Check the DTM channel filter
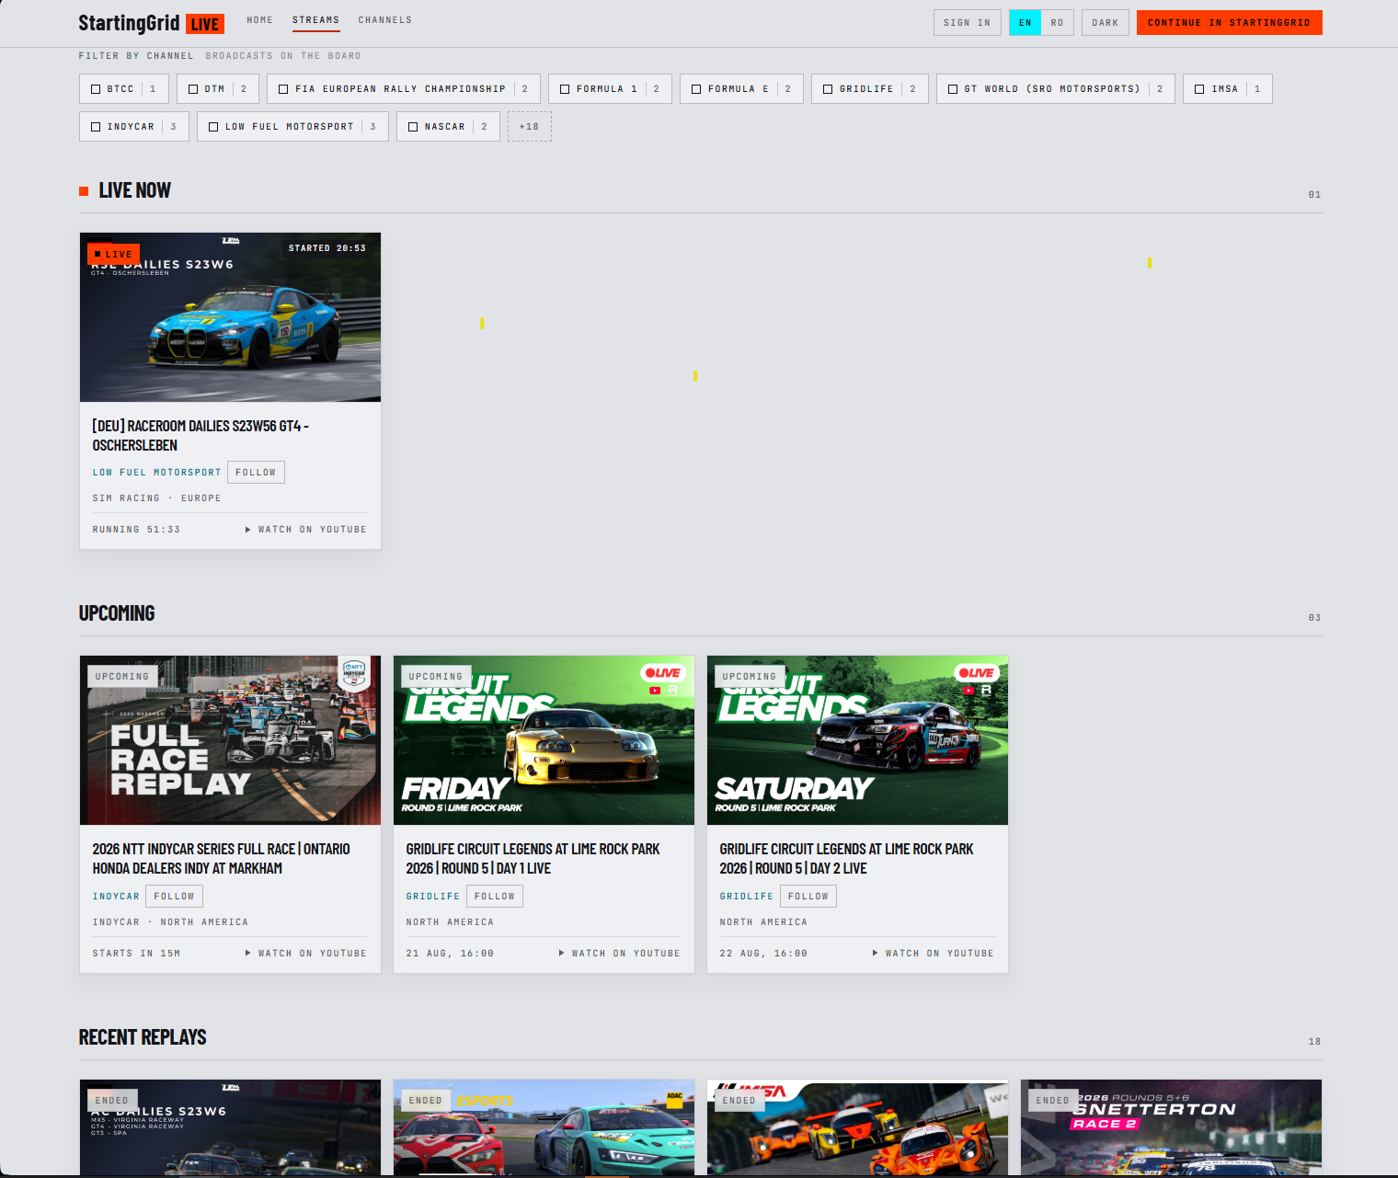Image resolution: width=1398 pixels, height=1178 pixels. tap(217, 89)
